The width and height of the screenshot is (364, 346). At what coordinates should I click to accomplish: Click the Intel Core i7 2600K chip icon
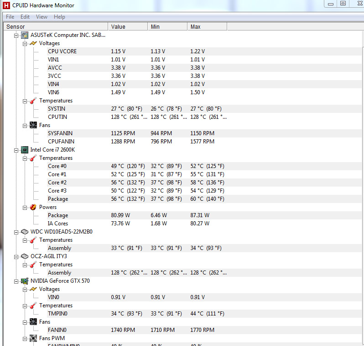(25, 150)
